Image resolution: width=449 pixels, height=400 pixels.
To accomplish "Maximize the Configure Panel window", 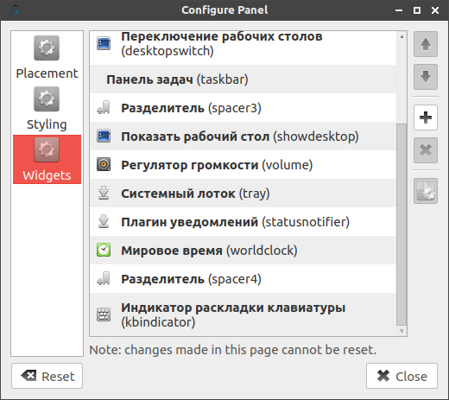I will [417, 10].
